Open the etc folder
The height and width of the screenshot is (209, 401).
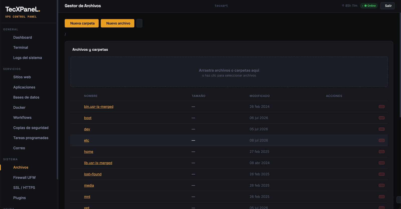[86, 140]
